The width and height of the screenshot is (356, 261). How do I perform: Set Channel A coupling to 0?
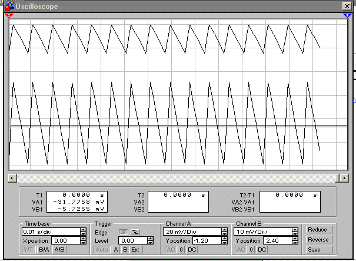(182, 250)
